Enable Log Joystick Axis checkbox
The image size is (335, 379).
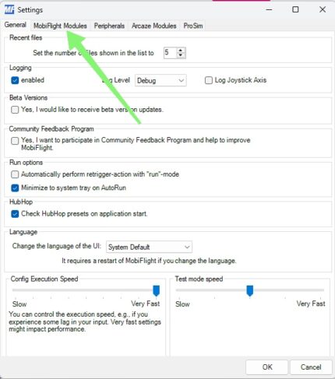209,80
